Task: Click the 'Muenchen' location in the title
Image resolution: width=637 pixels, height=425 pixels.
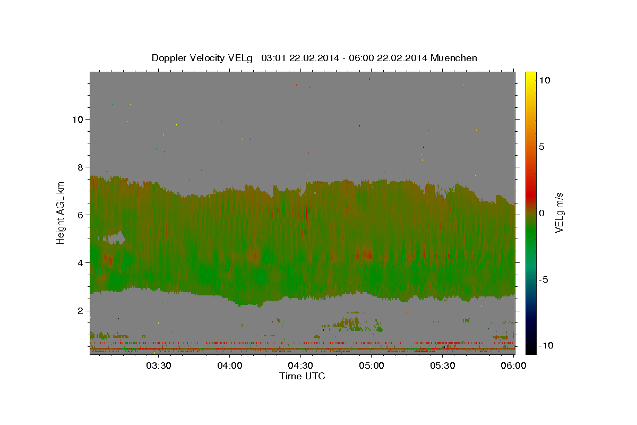Action: (x=454, y=58)
